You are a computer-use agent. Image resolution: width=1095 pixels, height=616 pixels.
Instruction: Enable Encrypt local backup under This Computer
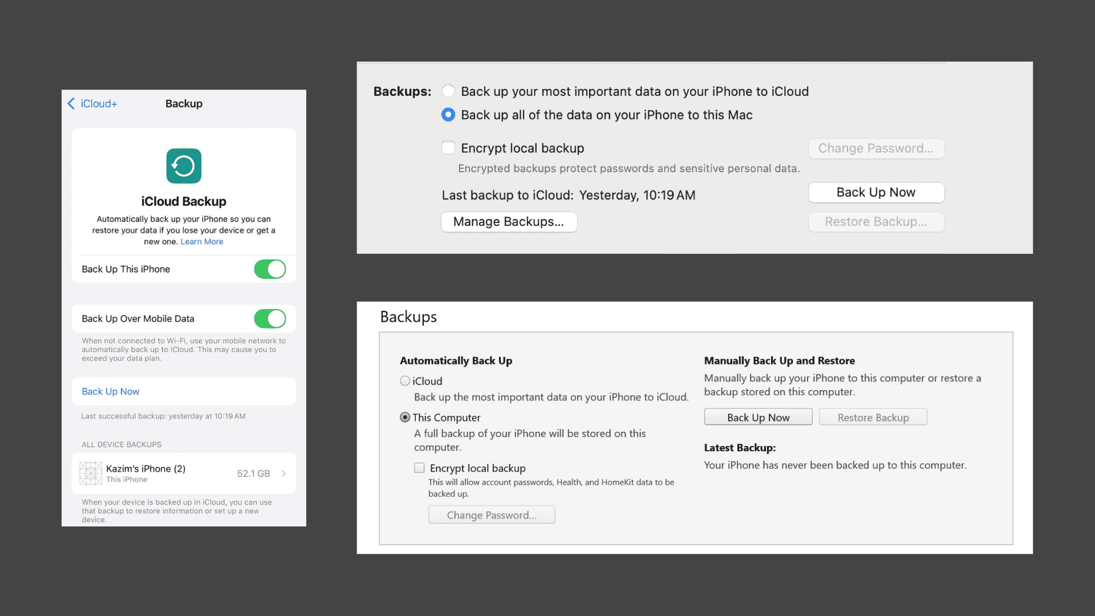(x=419, y=468)
